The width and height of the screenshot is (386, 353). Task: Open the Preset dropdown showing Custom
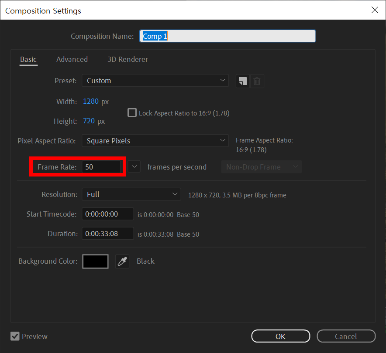pyautogui.click(x=155, y=81)
